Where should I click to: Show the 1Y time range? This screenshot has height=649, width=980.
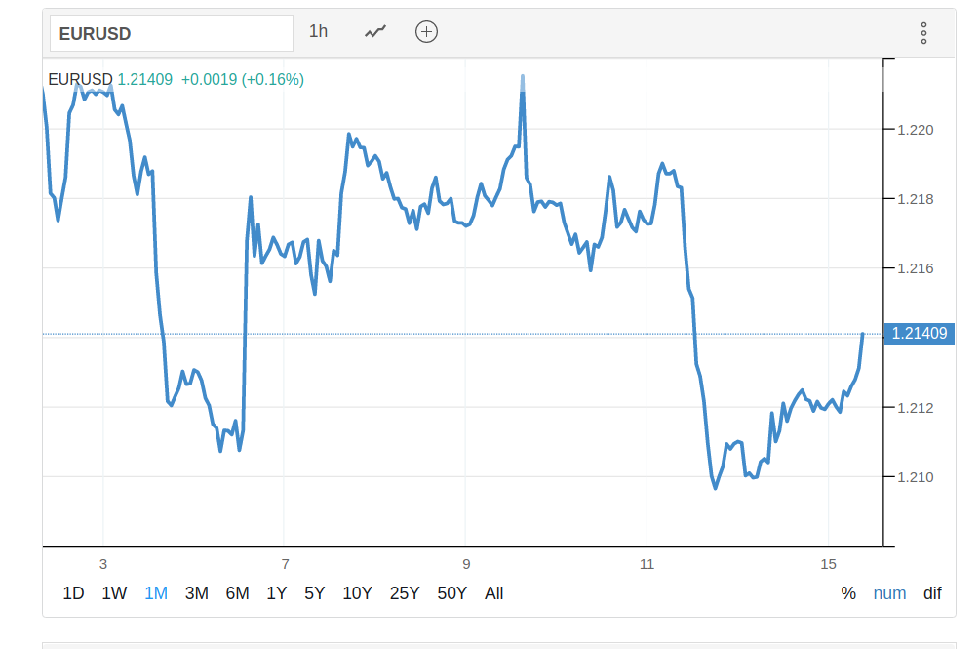pos(277,593)
